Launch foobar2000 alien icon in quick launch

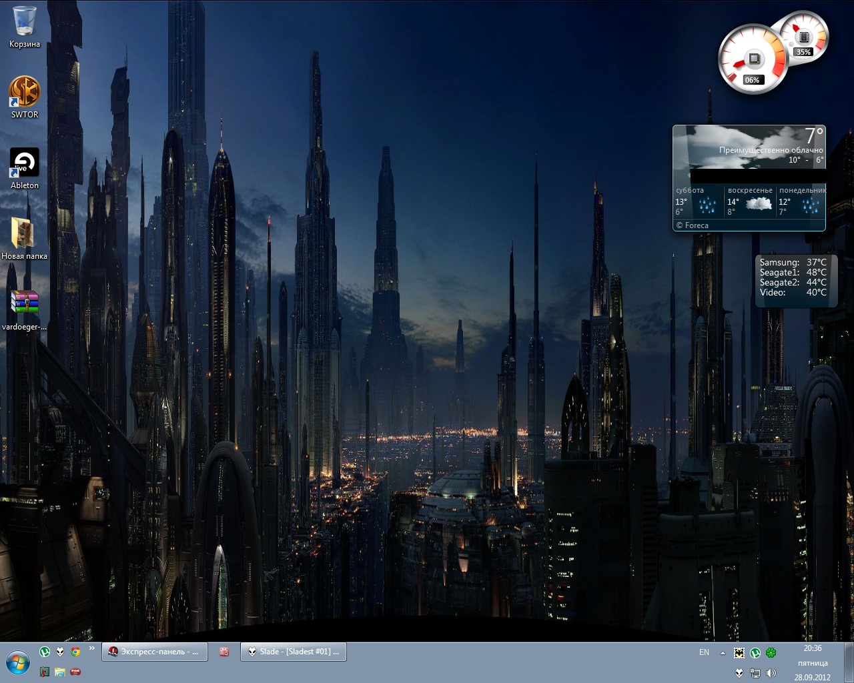click(x=60, y=652)
